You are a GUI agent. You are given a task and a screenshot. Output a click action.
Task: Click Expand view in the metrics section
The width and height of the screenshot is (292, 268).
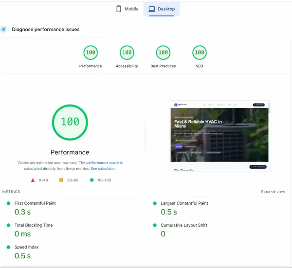(x=273, y=192)
